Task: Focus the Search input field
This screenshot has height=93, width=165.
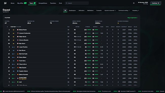Action: 77,3
